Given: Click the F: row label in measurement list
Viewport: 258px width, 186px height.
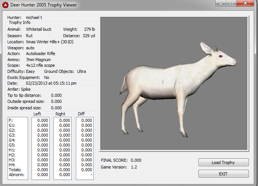Looking at the screenshot, I should point(11,120).
